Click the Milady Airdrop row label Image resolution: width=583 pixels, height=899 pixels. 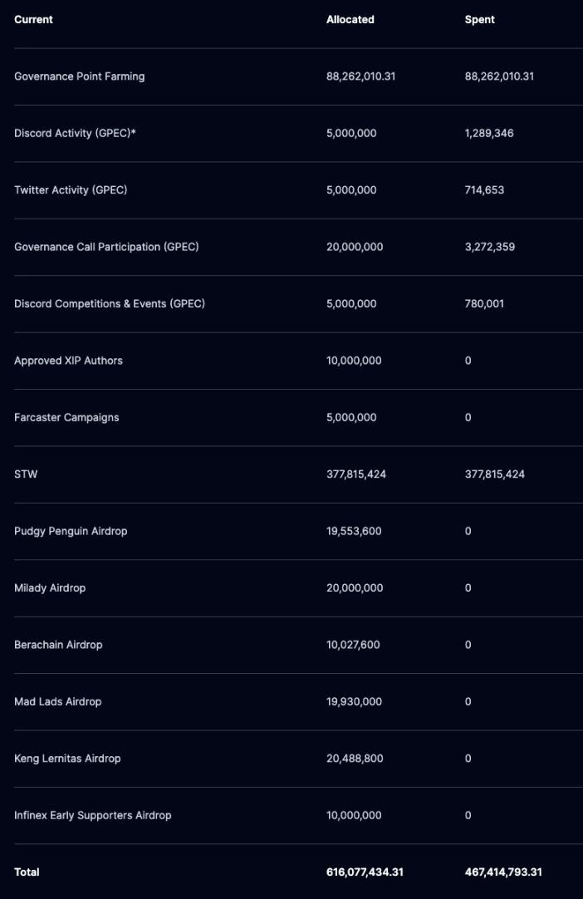(x=50, y=588)
